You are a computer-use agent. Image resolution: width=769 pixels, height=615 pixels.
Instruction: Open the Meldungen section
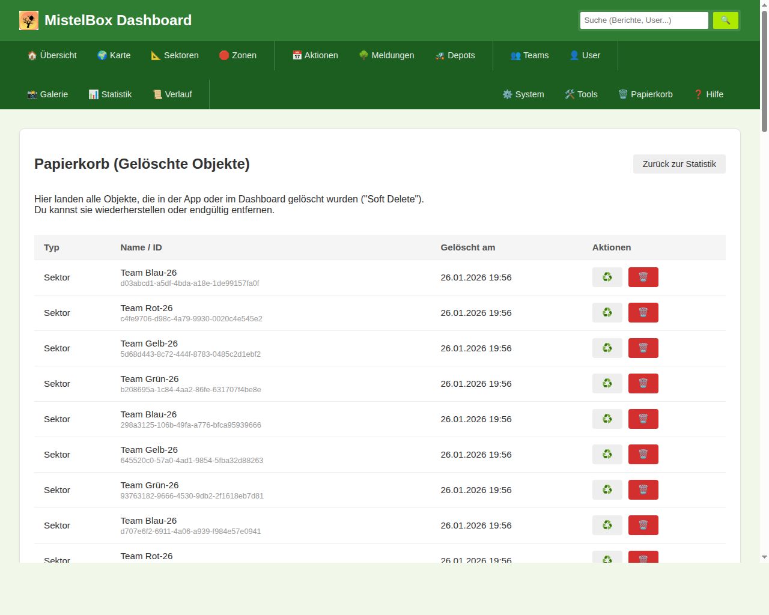(386, 55)
